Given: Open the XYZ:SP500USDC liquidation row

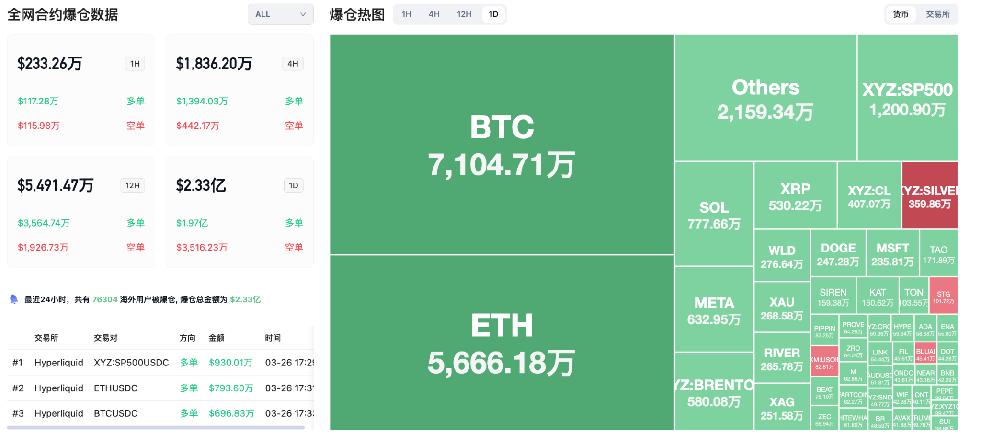Looking at the screenshot, I should click(x=131, y=363).
